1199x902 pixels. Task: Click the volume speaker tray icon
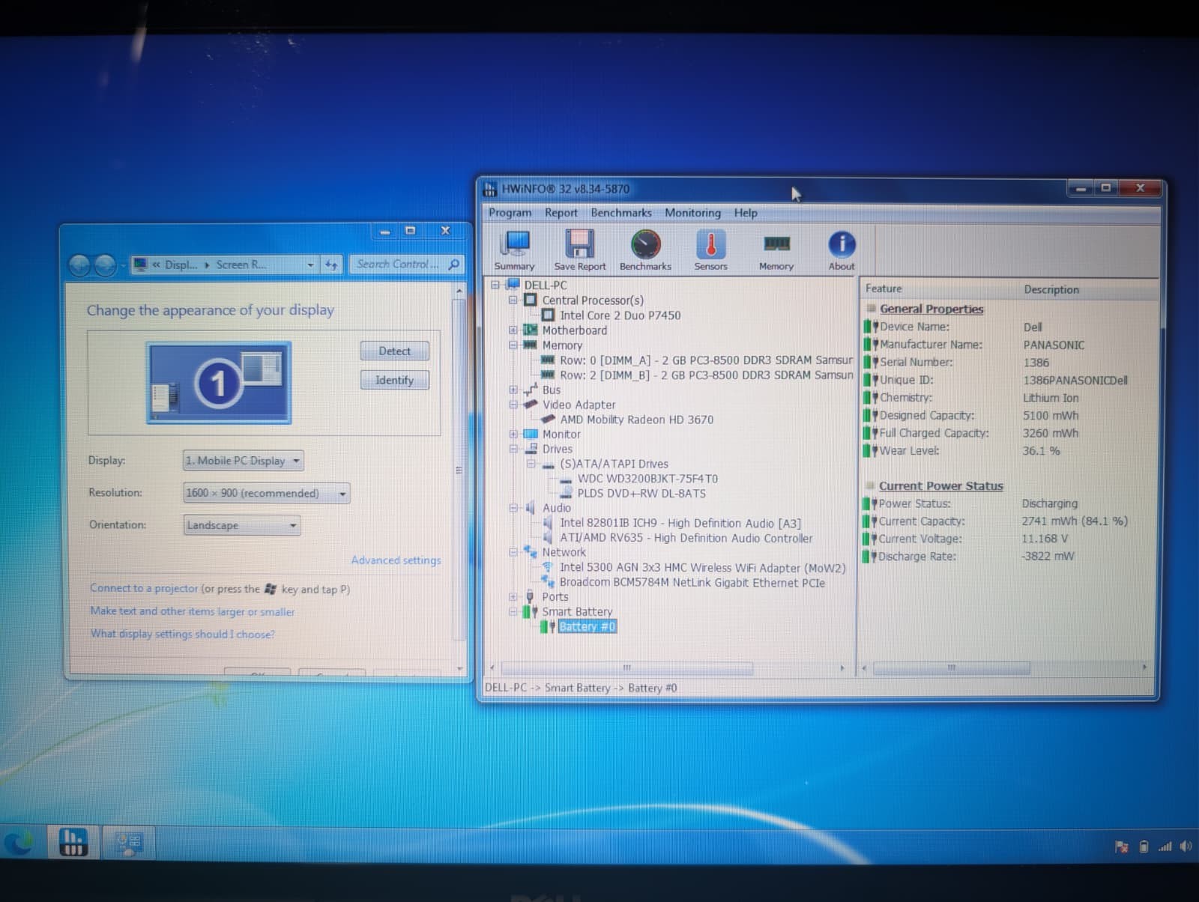coord(1186,847)
